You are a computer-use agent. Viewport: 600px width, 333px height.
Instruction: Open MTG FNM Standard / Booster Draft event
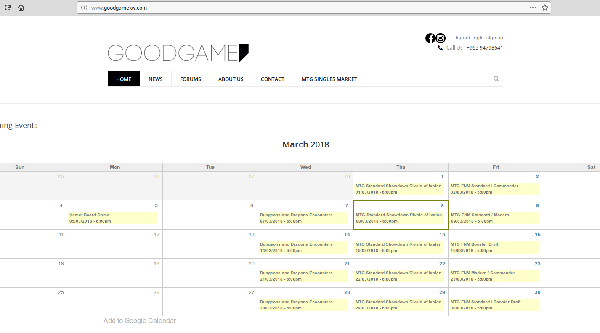tap(494, 304)
